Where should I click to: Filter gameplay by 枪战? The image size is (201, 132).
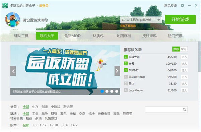pos(29,118)
